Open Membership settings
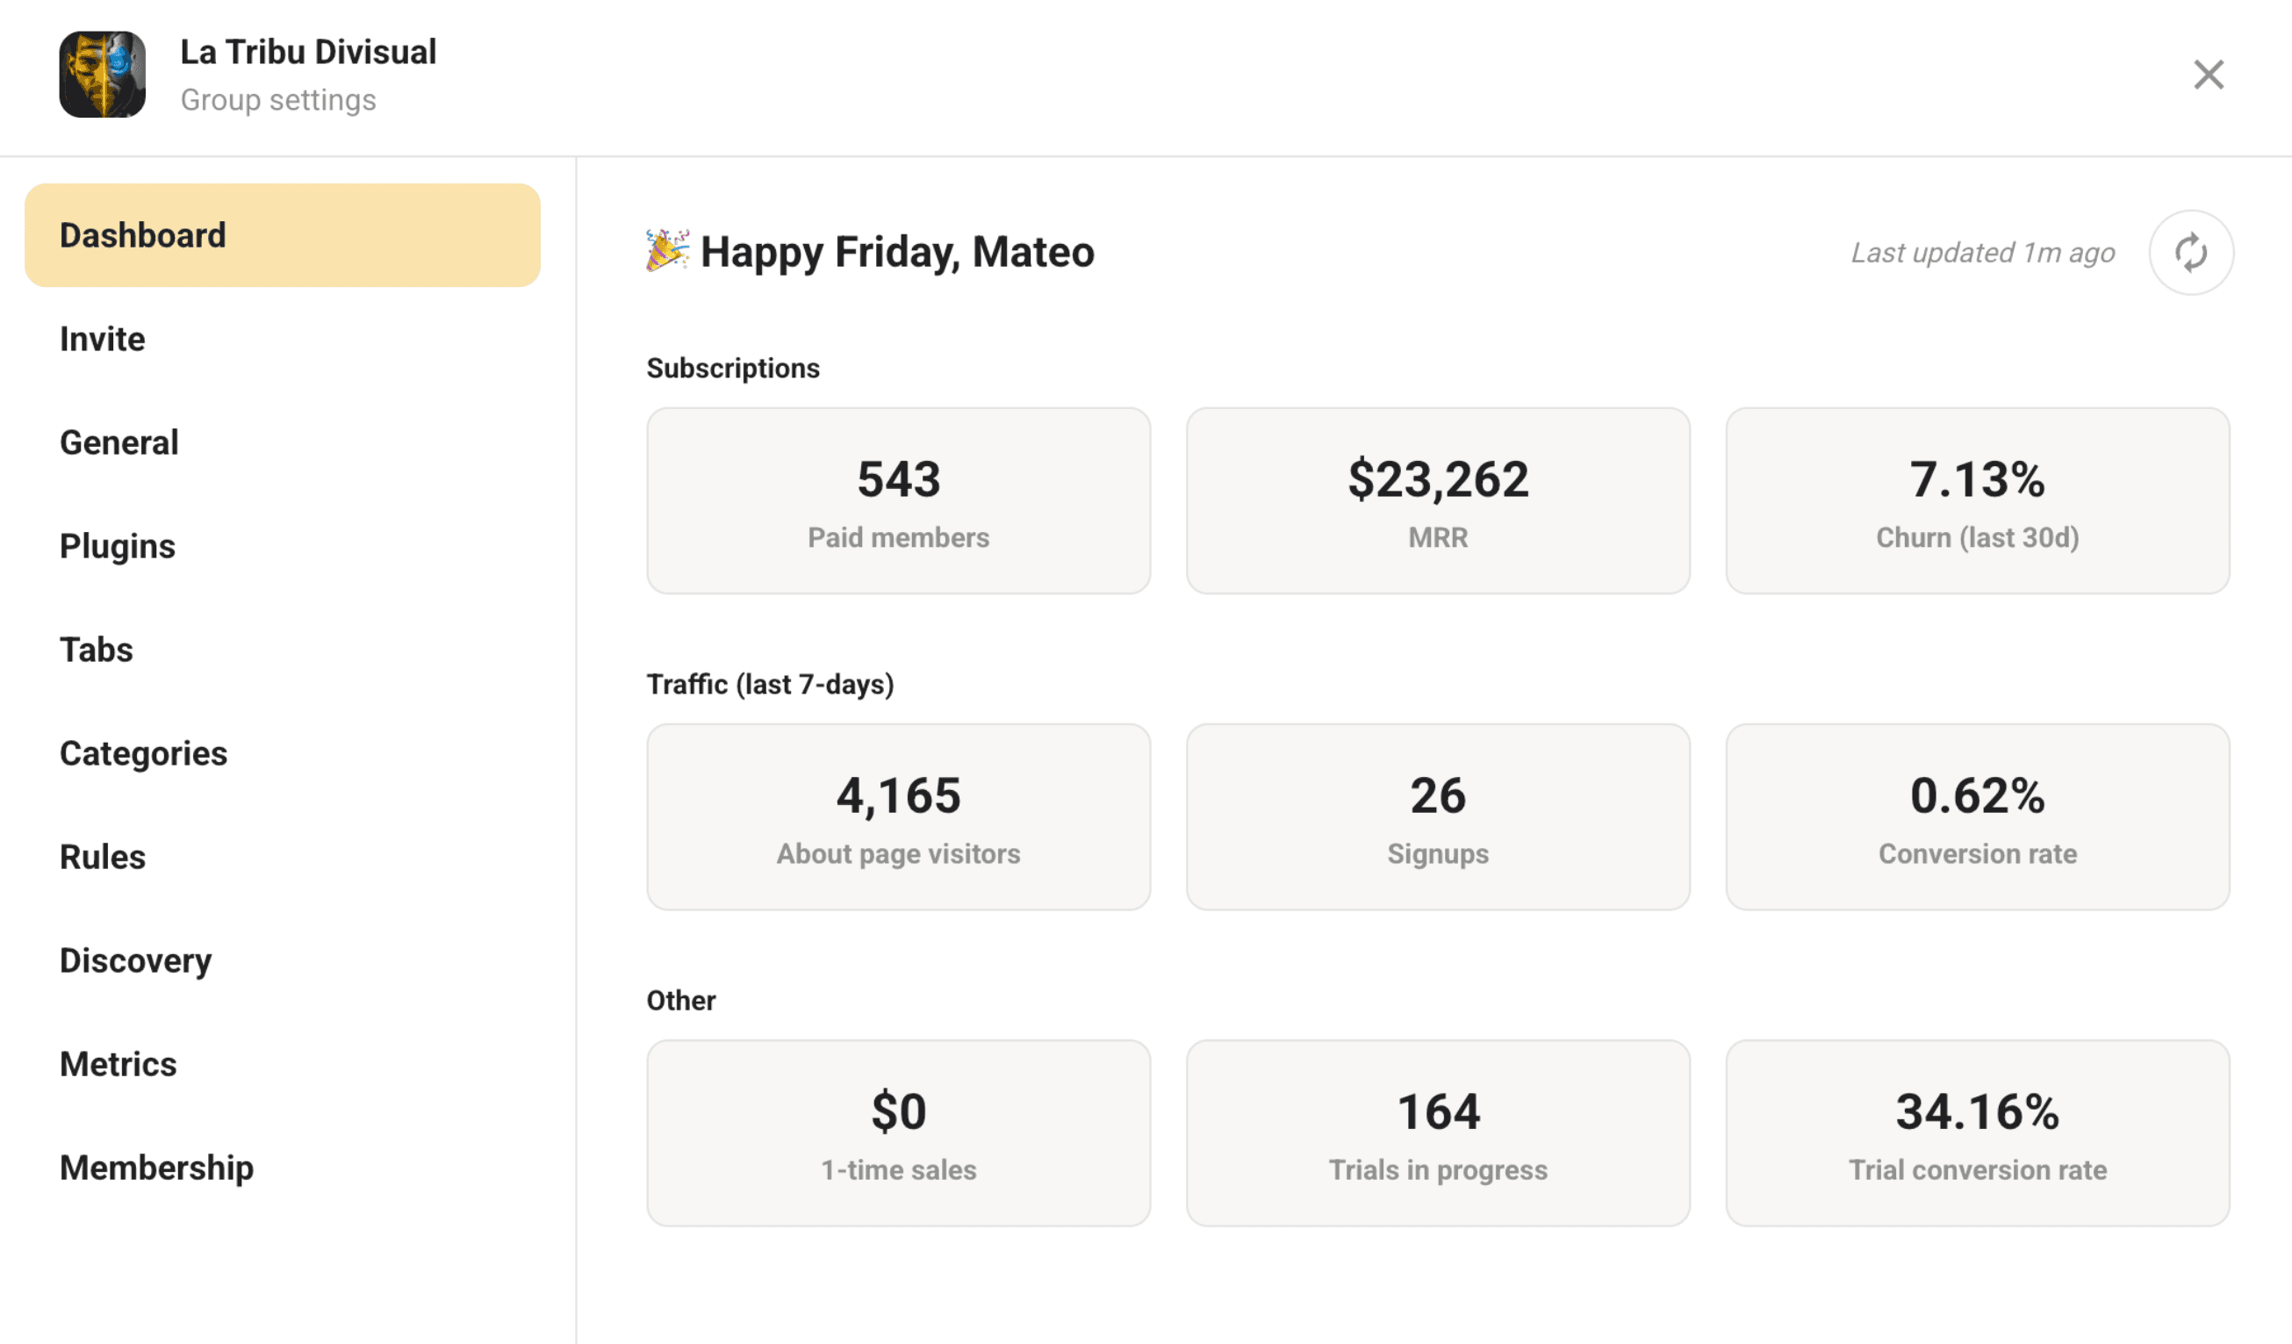This screenshot has width=2292, height=1344. coord(156,1168)
